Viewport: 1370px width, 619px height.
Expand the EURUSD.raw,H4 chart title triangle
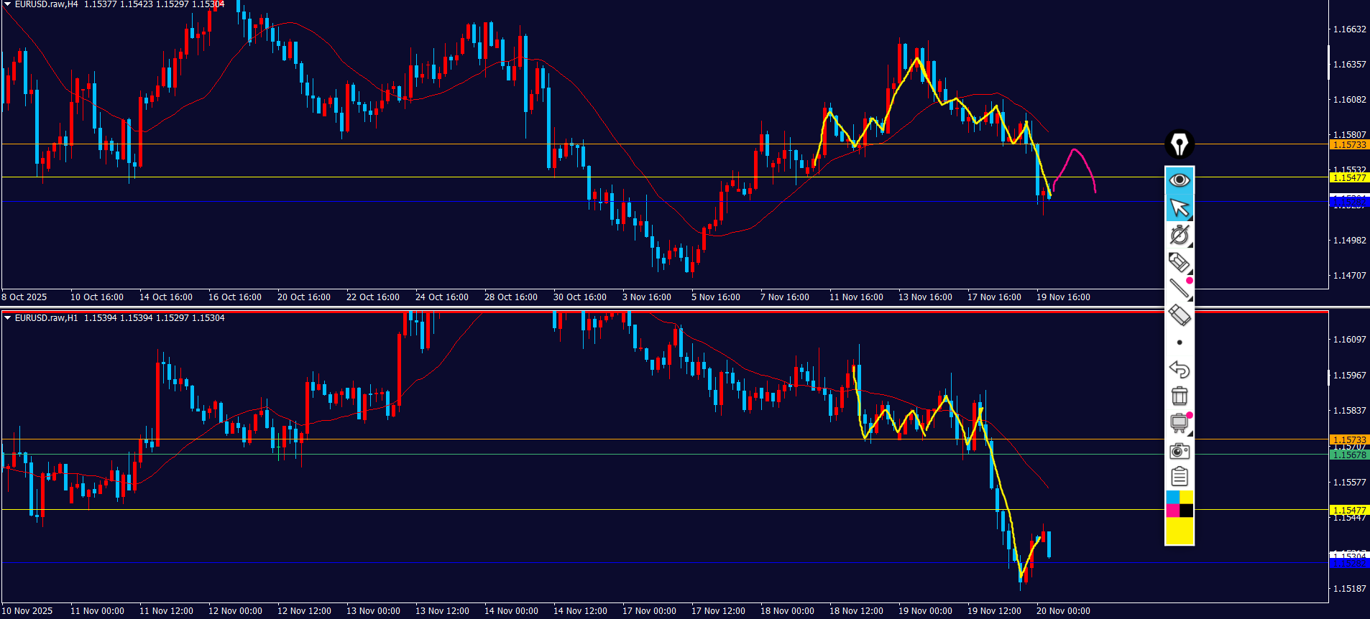pyautogui.click(x=7, y=4)
